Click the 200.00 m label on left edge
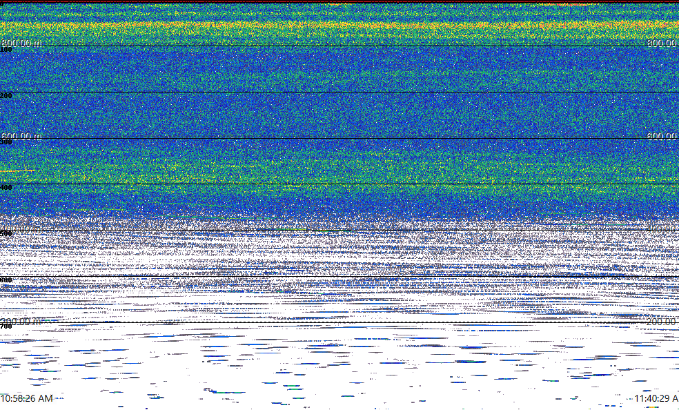The width and height of the screenshot is (679, 410). [21, 321]
